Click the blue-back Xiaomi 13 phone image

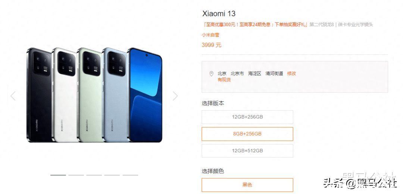coord(115,95)
